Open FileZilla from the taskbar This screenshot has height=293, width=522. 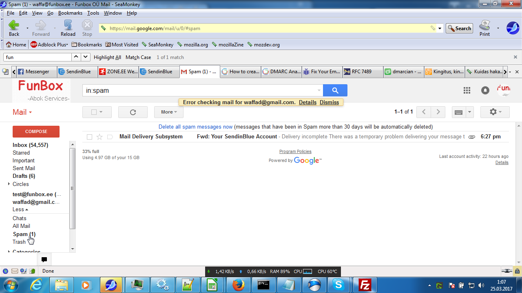(x=365, y=285)
